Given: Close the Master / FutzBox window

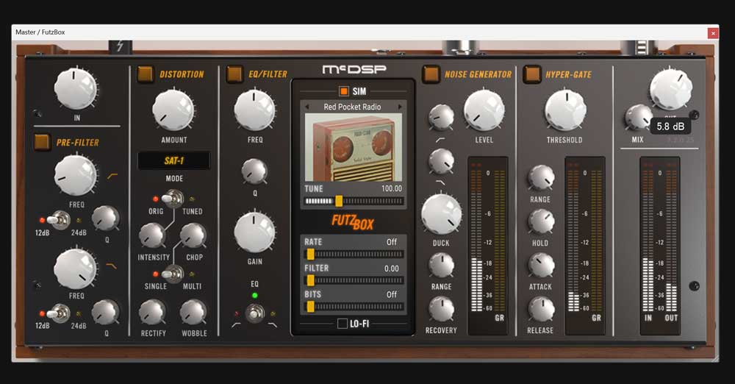Looking at the screenshot, I should pyautogui.click(x=712, y=32).
